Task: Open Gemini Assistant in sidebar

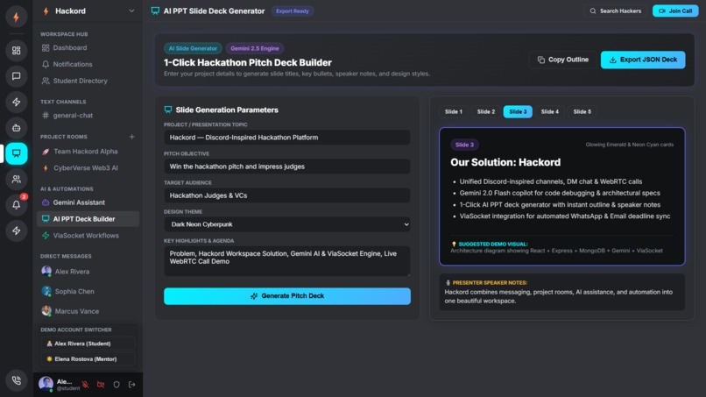Action: point(88,202)
